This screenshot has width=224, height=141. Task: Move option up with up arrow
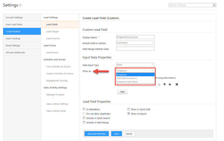coord(165,85)
